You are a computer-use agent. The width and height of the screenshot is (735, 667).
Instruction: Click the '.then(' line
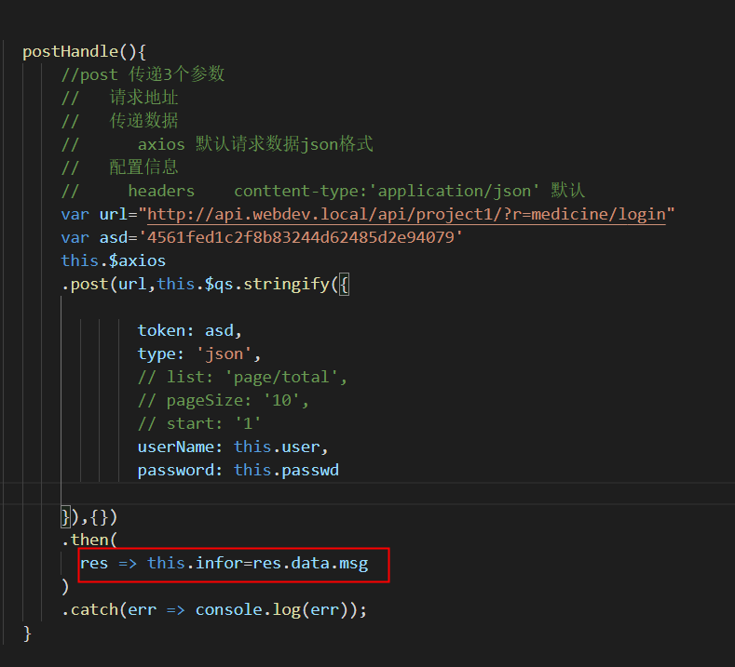point(89,540)
